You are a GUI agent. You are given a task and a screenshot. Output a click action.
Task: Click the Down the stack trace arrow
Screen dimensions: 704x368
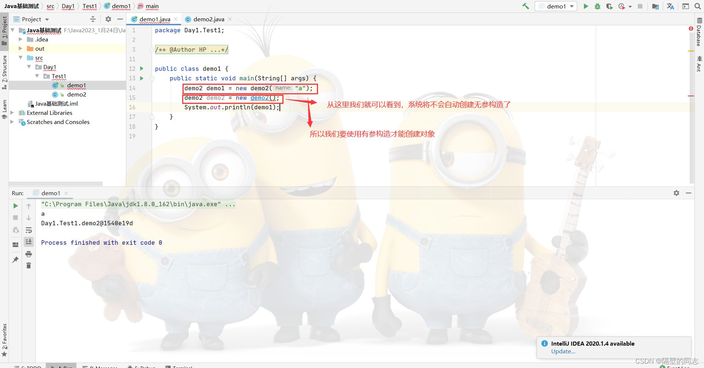point(29,218)
